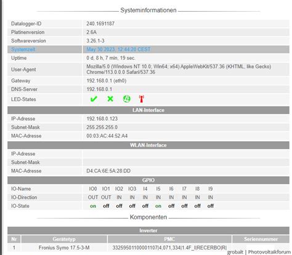Click the I5 name cell

click(158, 188)
